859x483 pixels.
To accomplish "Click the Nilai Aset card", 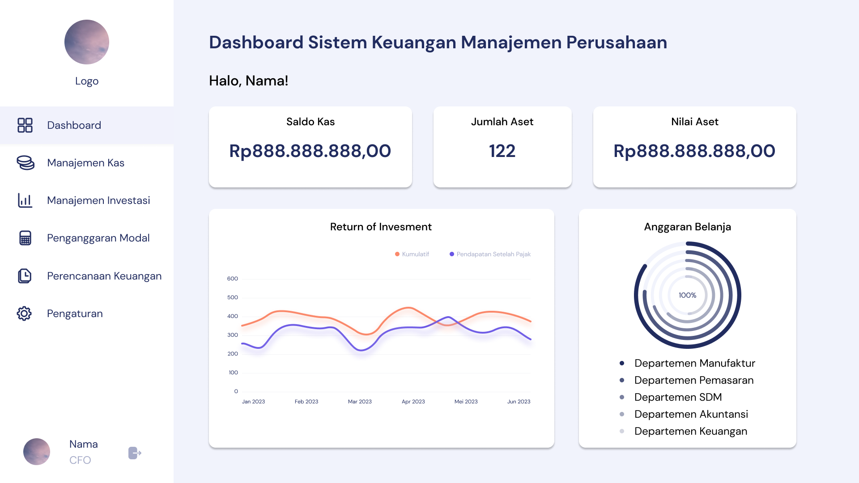I will click(694, 147).
